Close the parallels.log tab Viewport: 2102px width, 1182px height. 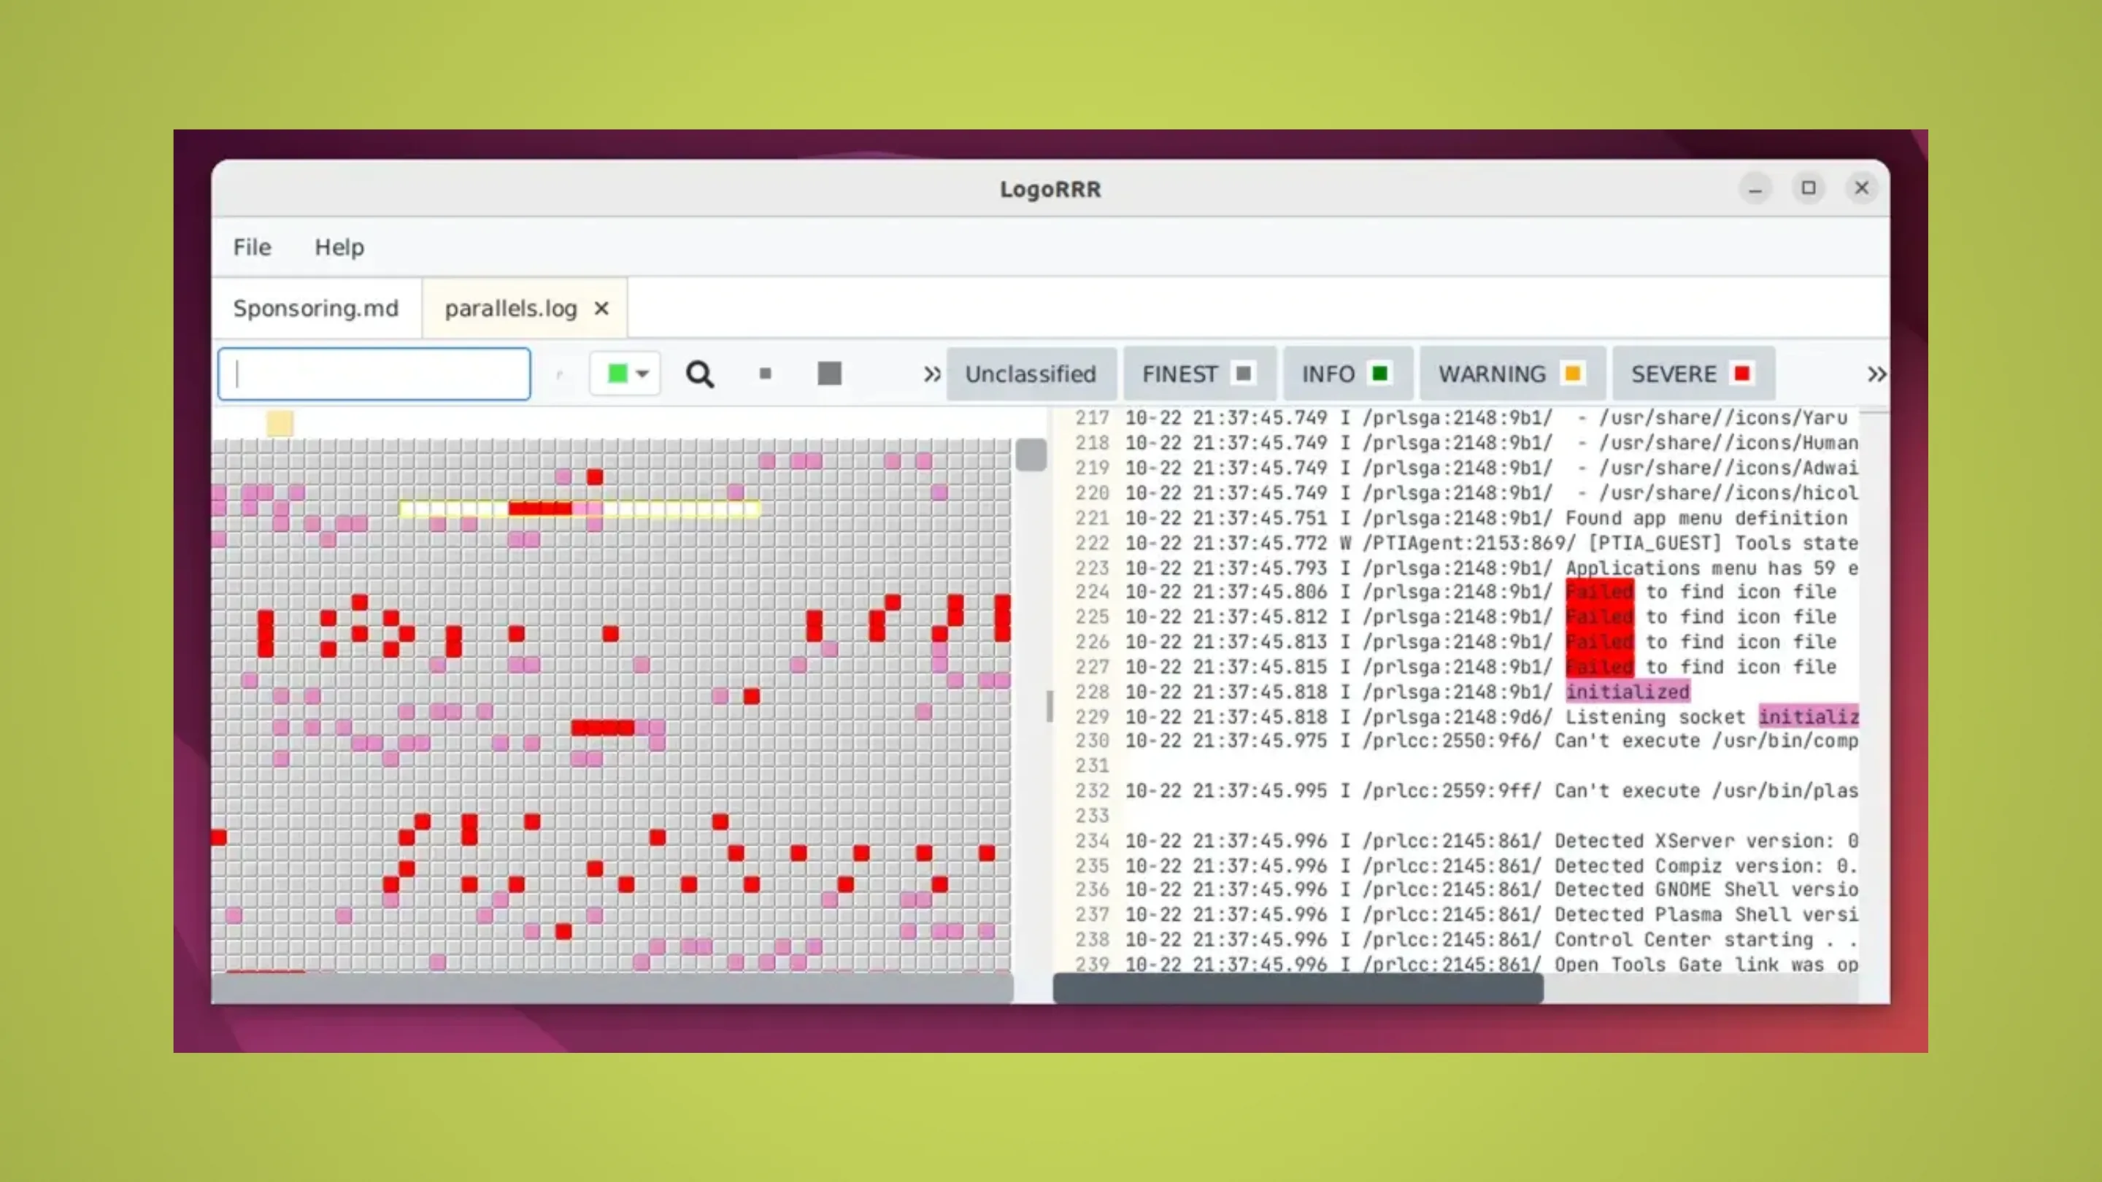pos(601,309)
